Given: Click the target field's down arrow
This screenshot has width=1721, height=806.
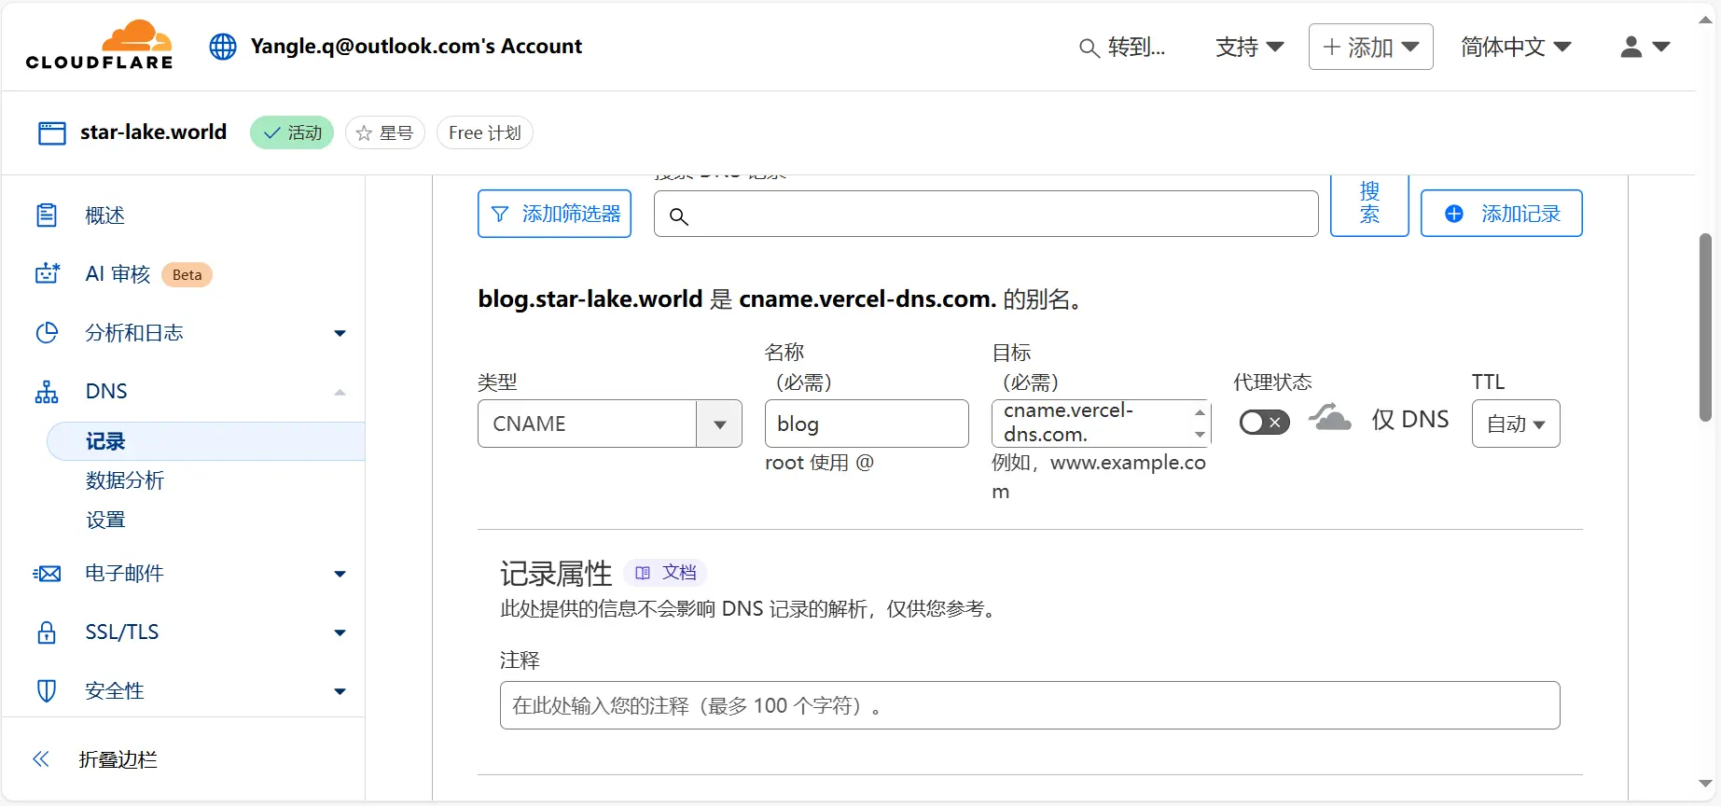Looking at the screenshot, I should pyautogui.click(x=1200, y=435).
